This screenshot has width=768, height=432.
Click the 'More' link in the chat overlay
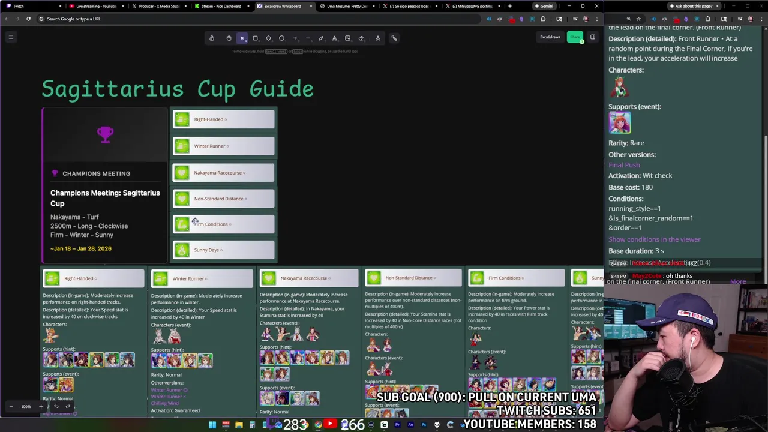point(738,281)
